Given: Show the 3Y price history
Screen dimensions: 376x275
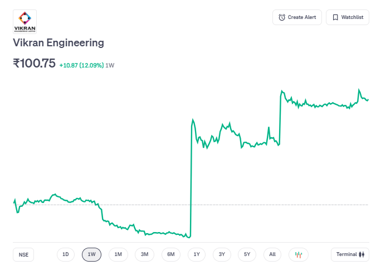Looking at the screenshot, I should 222,254.
